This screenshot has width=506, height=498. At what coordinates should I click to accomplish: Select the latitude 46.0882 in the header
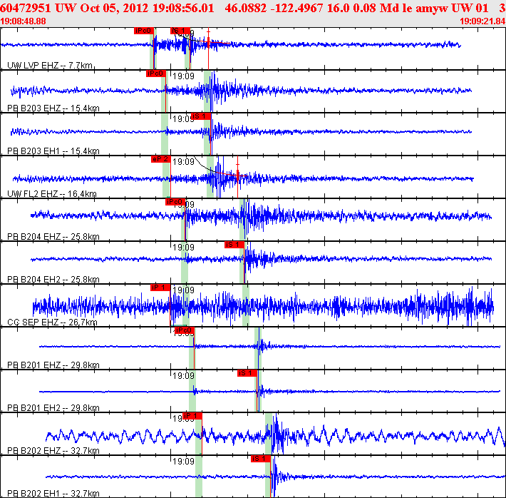click(246, 8)
